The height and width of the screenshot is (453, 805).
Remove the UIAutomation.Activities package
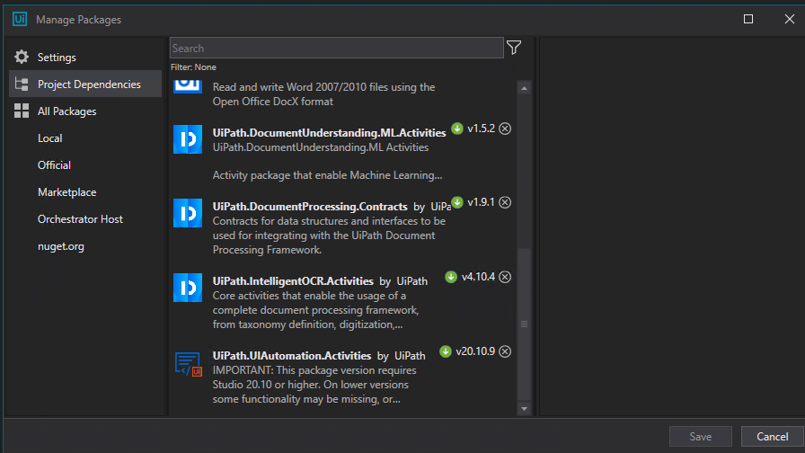click(x=505, y=351)
